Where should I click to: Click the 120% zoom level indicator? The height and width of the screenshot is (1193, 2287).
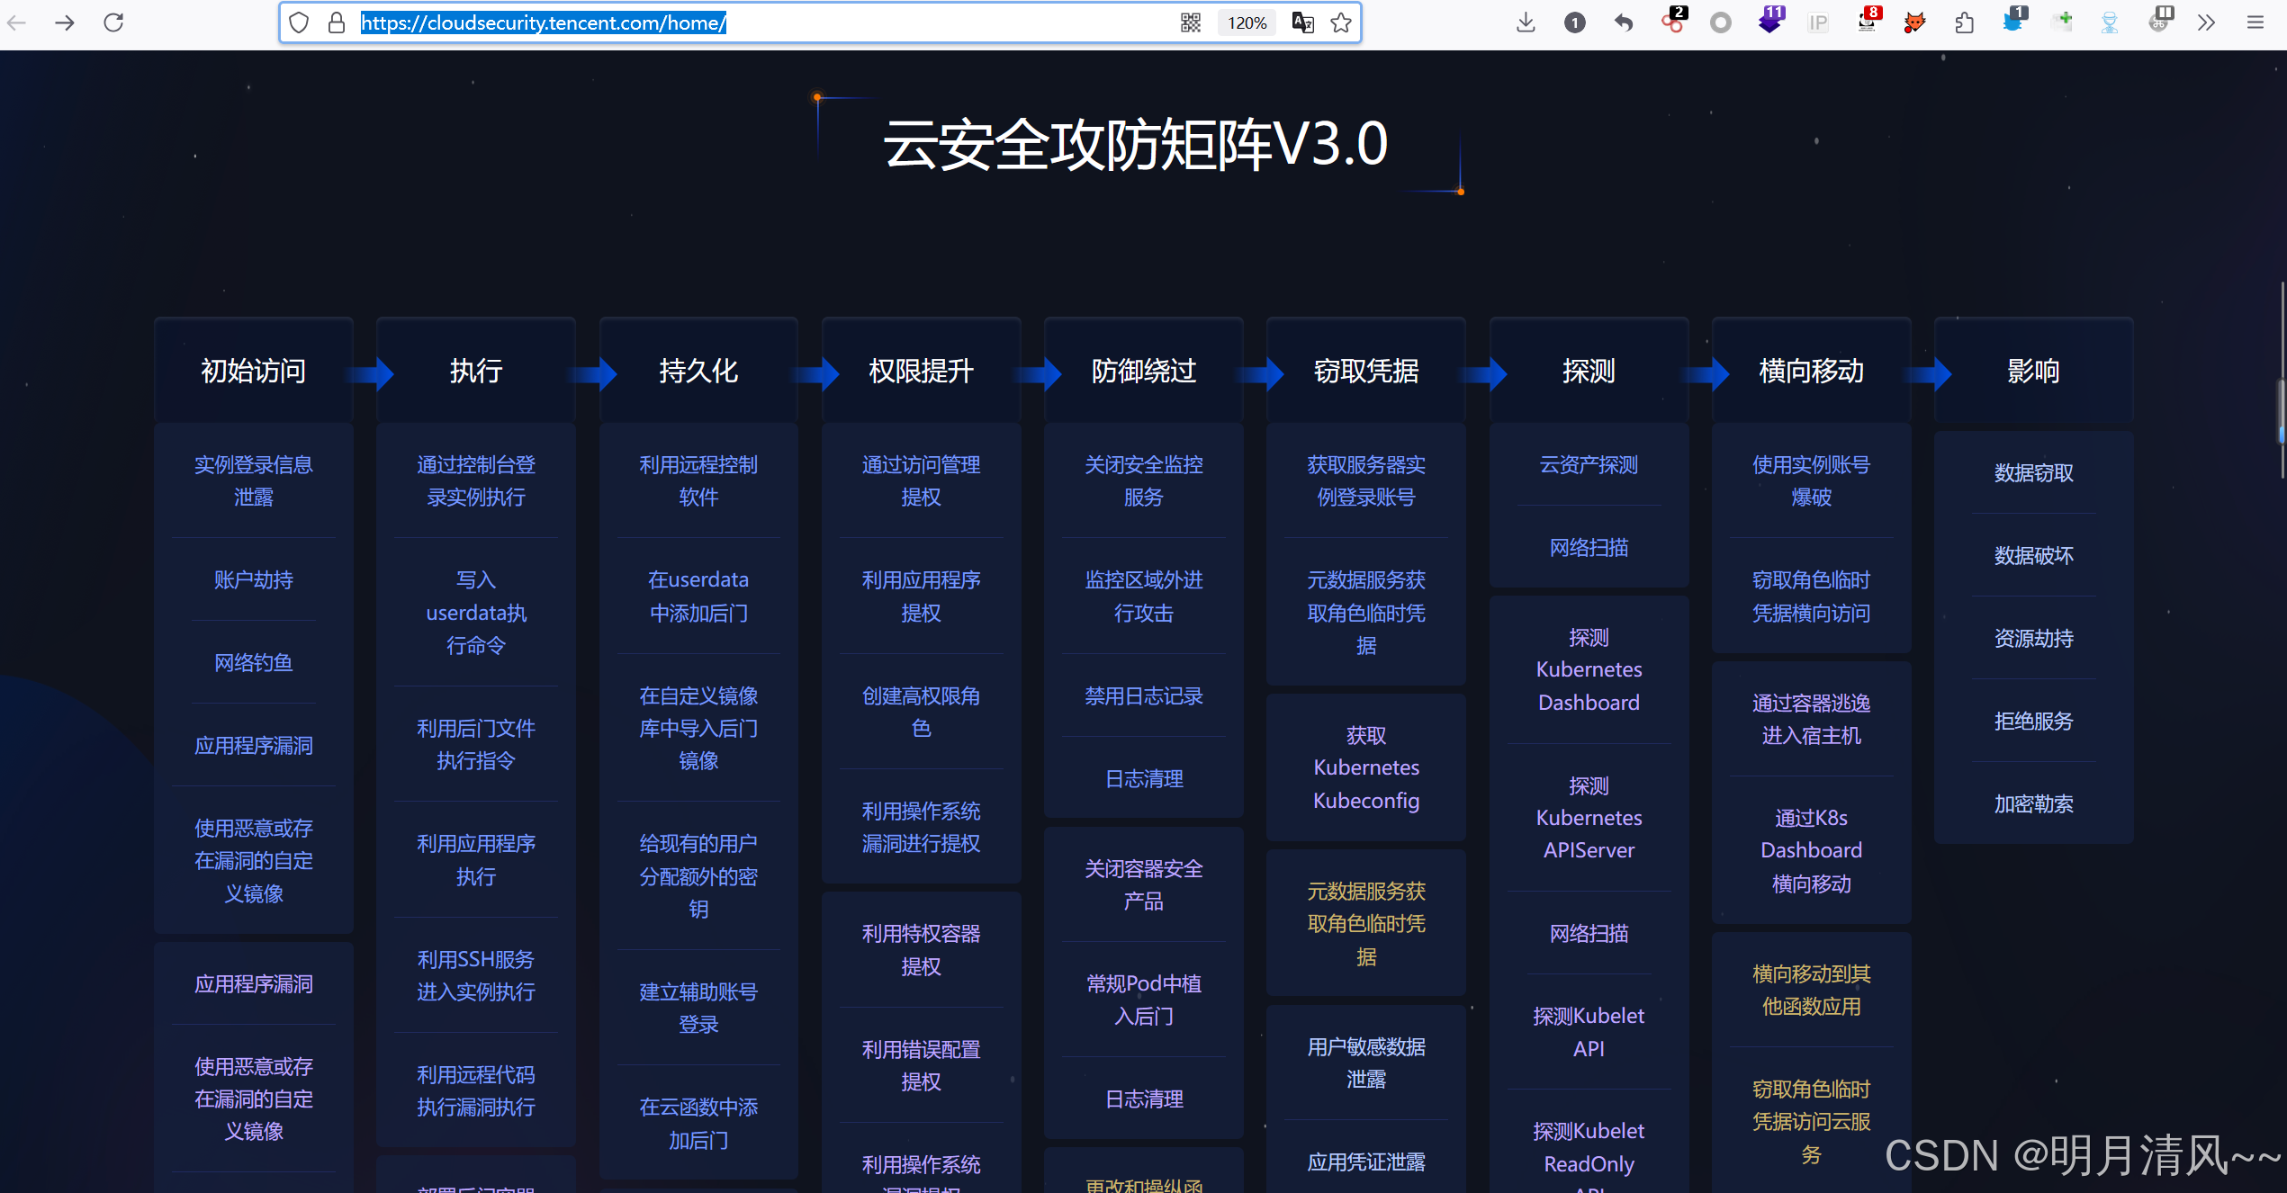(1247, 22)
